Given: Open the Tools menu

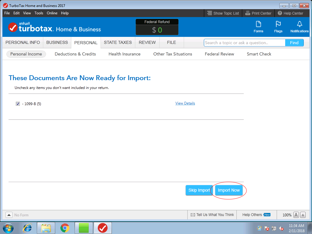Looking at the screenshot, I should 39,13.
